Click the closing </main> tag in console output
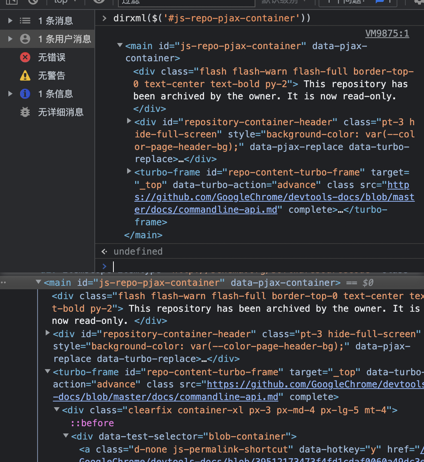Screen dimensions: 424x462 tap(143, 235)
